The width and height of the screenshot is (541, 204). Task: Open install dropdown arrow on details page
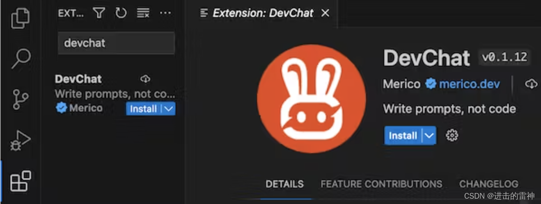click(429, 136)
